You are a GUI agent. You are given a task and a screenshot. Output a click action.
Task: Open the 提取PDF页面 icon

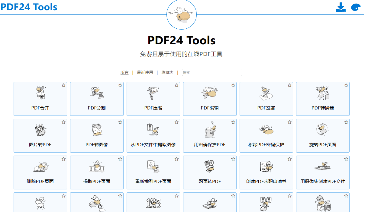(97, 167)
